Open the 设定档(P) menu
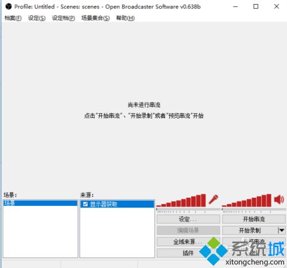This screenshot has width=287, height=268. click(x=63, y=18)
